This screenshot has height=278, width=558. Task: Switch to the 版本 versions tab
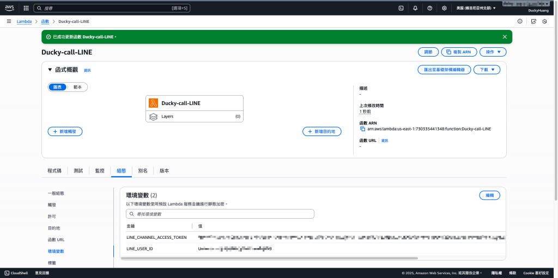click(x=164, y=171)
